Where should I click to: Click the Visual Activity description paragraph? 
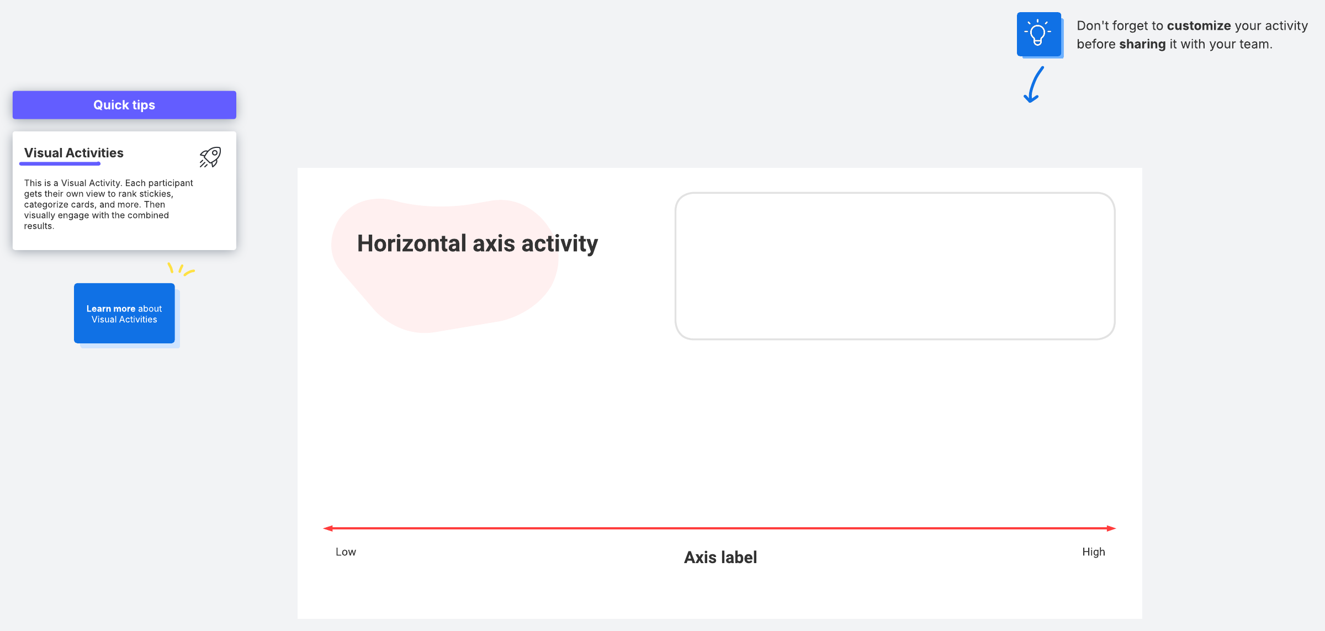click(108, 204)
